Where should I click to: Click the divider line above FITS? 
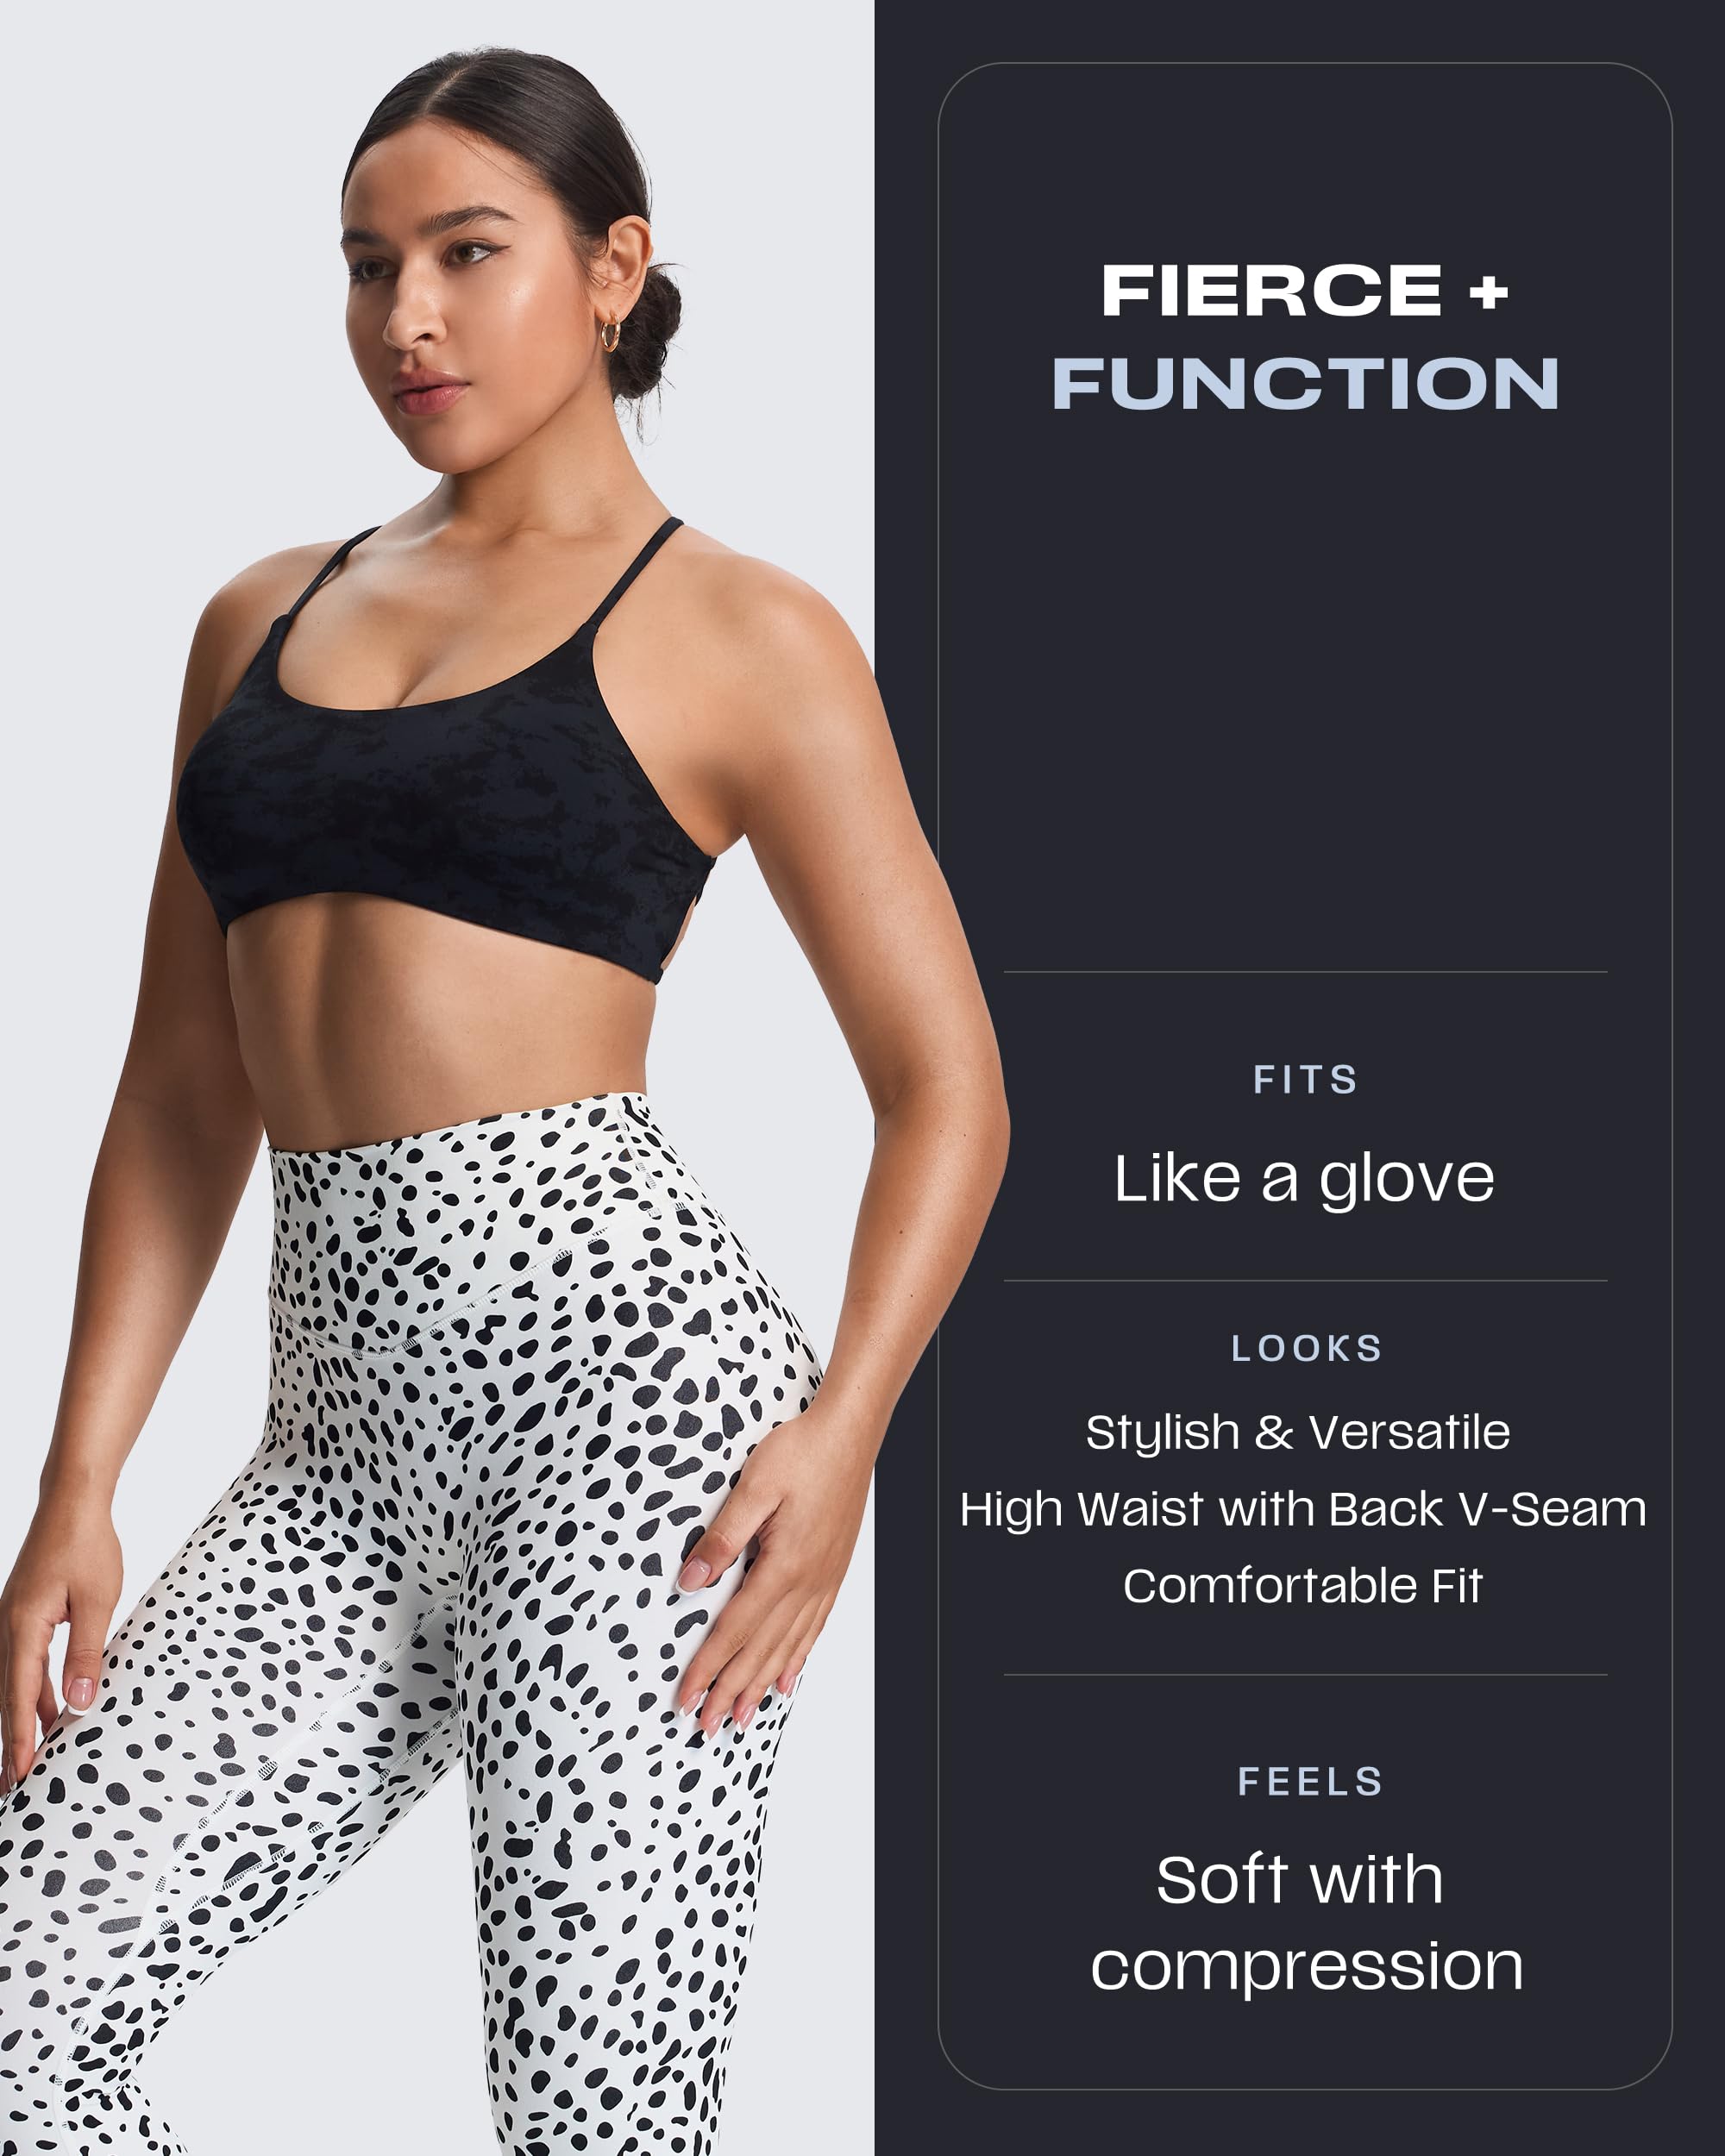pos(1306,971)
